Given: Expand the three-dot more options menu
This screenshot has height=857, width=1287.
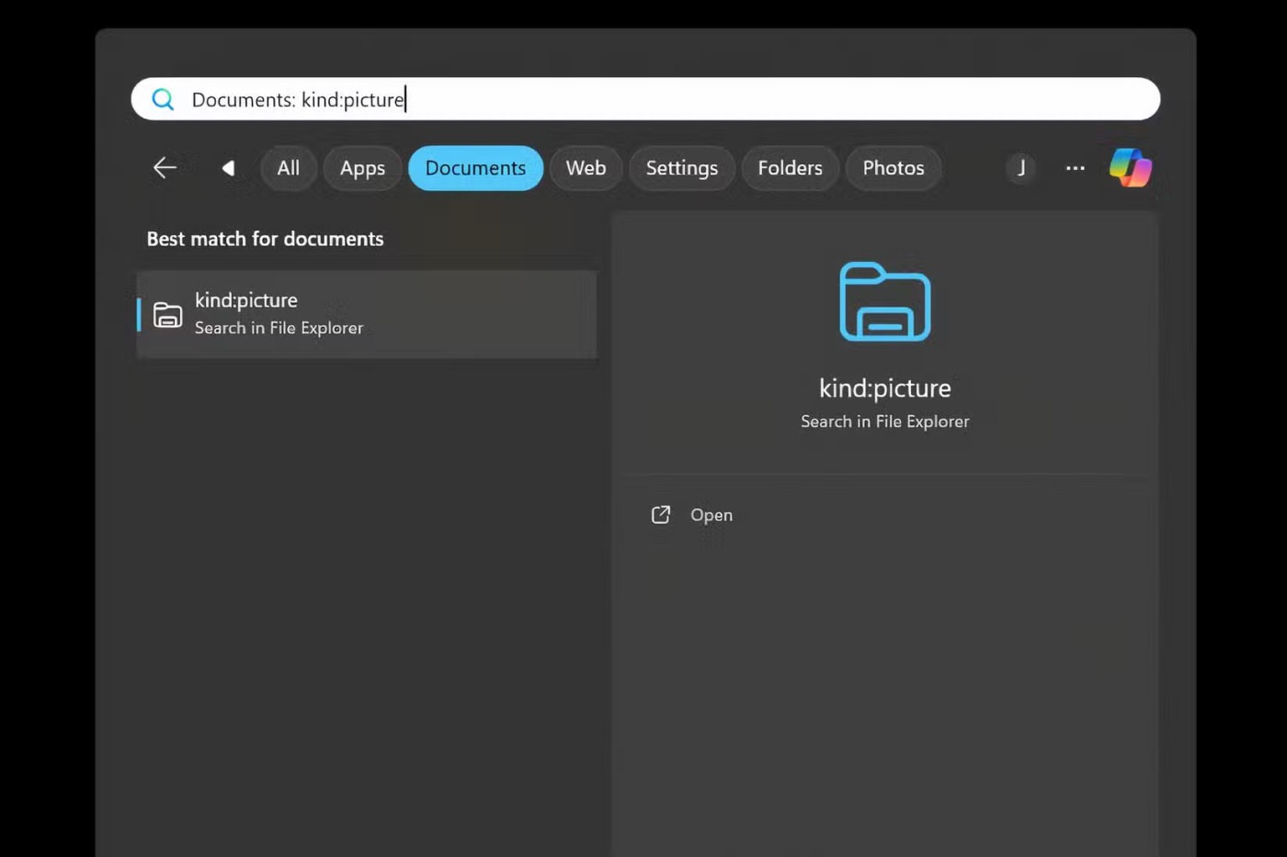Looking at the screenshot, I should 1075,168.
